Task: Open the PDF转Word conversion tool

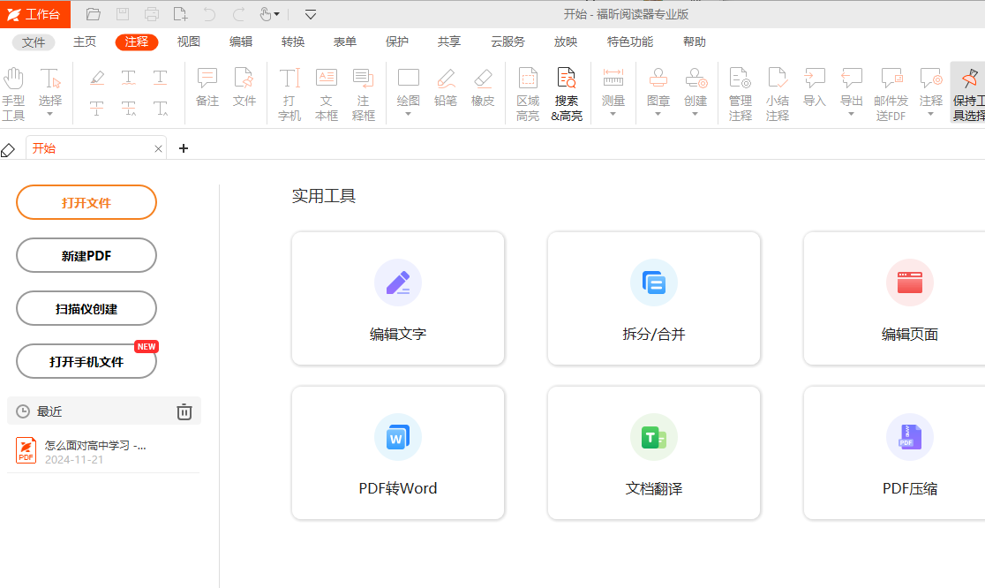Action: pos(398,453)
